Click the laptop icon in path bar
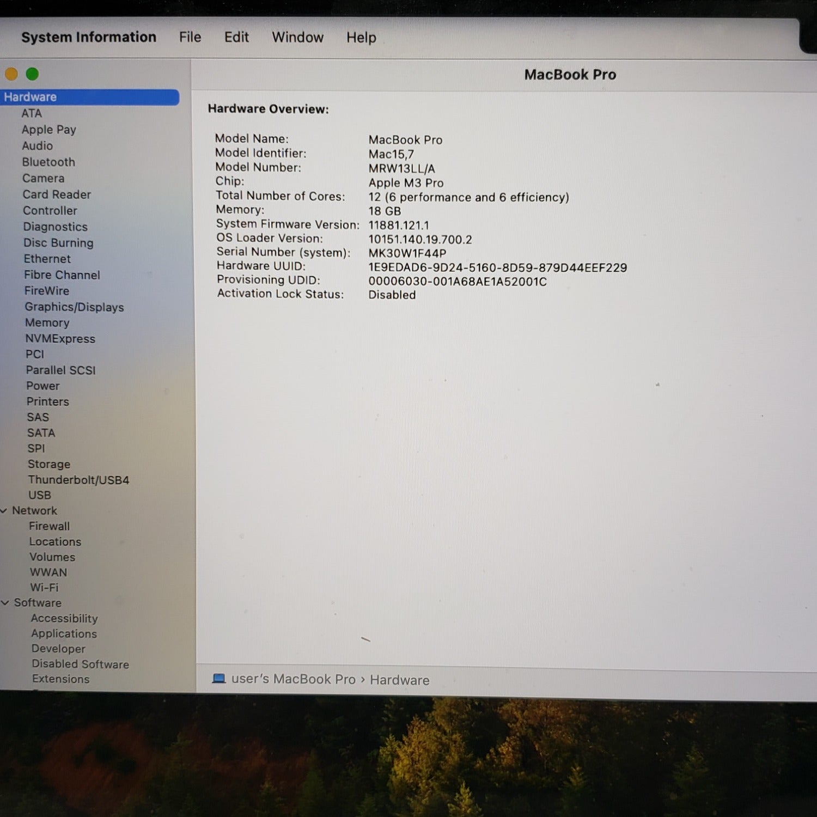This screenshot has height=817, width=817. (219, 678)
